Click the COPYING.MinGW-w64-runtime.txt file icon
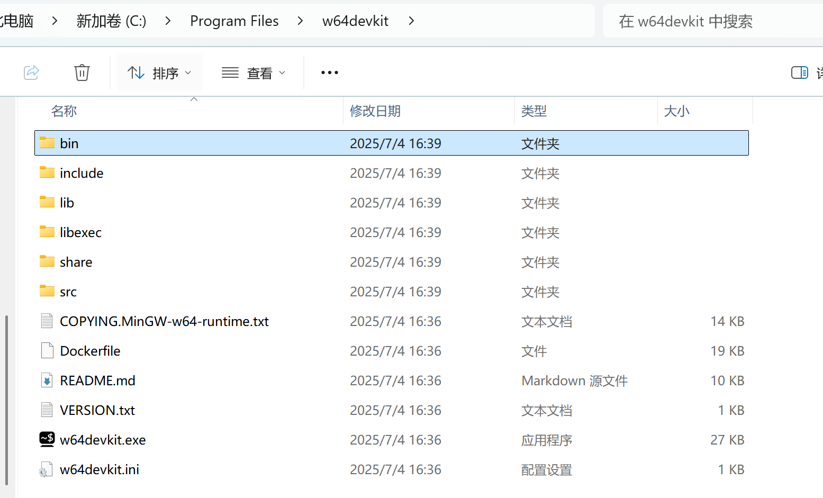The width and height of the screenshot is (823, 498). click(x=47, y=321)
